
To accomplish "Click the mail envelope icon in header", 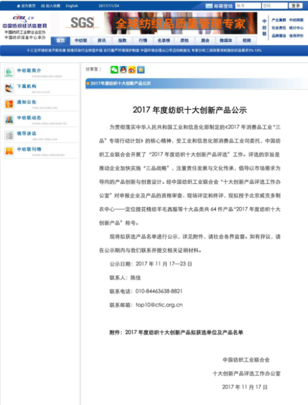I will click(x=209, y=6).
